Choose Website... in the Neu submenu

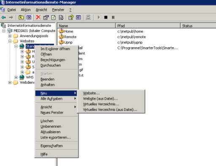point(111,93)
